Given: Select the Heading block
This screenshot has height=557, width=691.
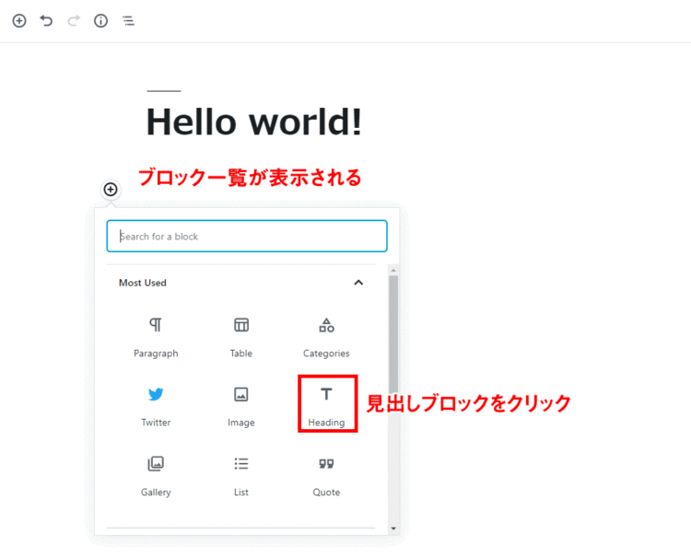Looking at the screenshot, I should [x=326, y=406].
